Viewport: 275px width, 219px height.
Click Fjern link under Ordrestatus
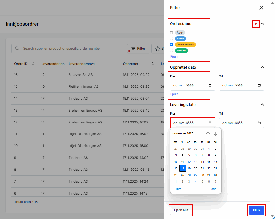(174, 57)
